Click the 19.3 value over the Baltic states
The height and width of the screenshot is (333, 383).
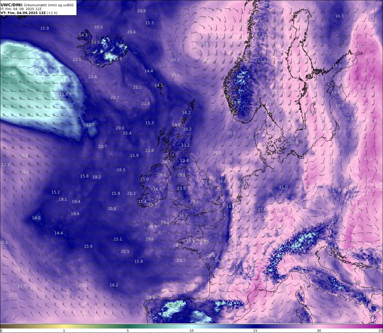pos(349,119)
